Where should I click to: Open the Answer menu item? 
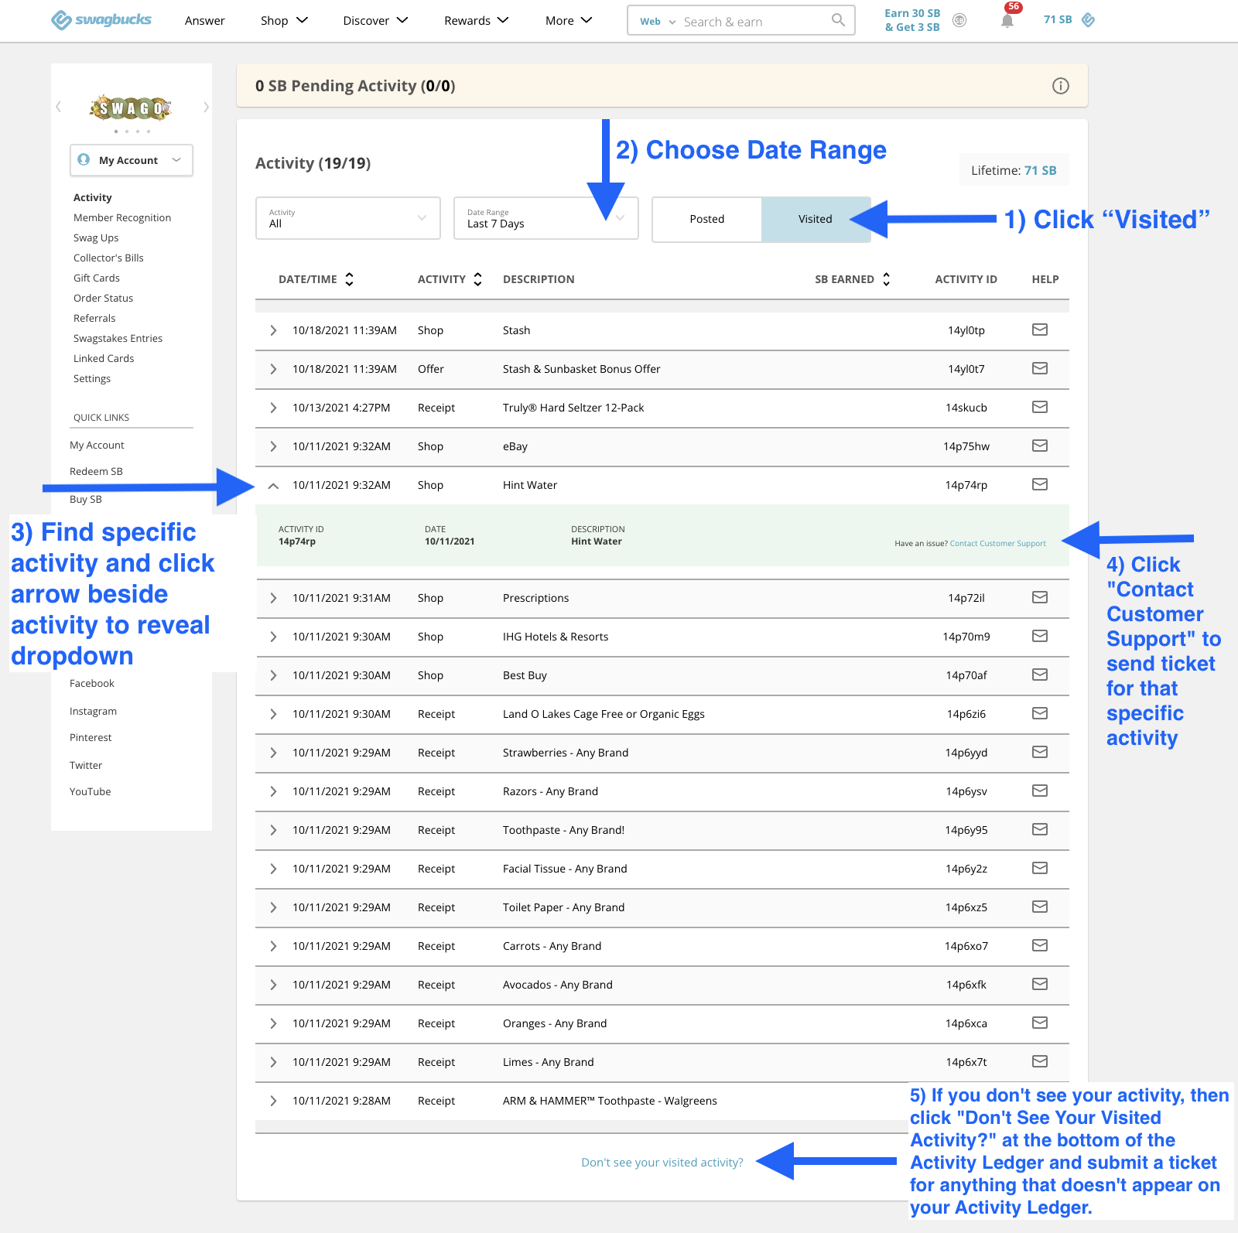click(205, 21)
